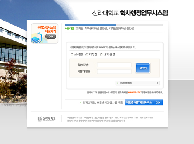Open 비인증사용자정보서비스 blue button
The image size is (194, 144).
point(144,103)
